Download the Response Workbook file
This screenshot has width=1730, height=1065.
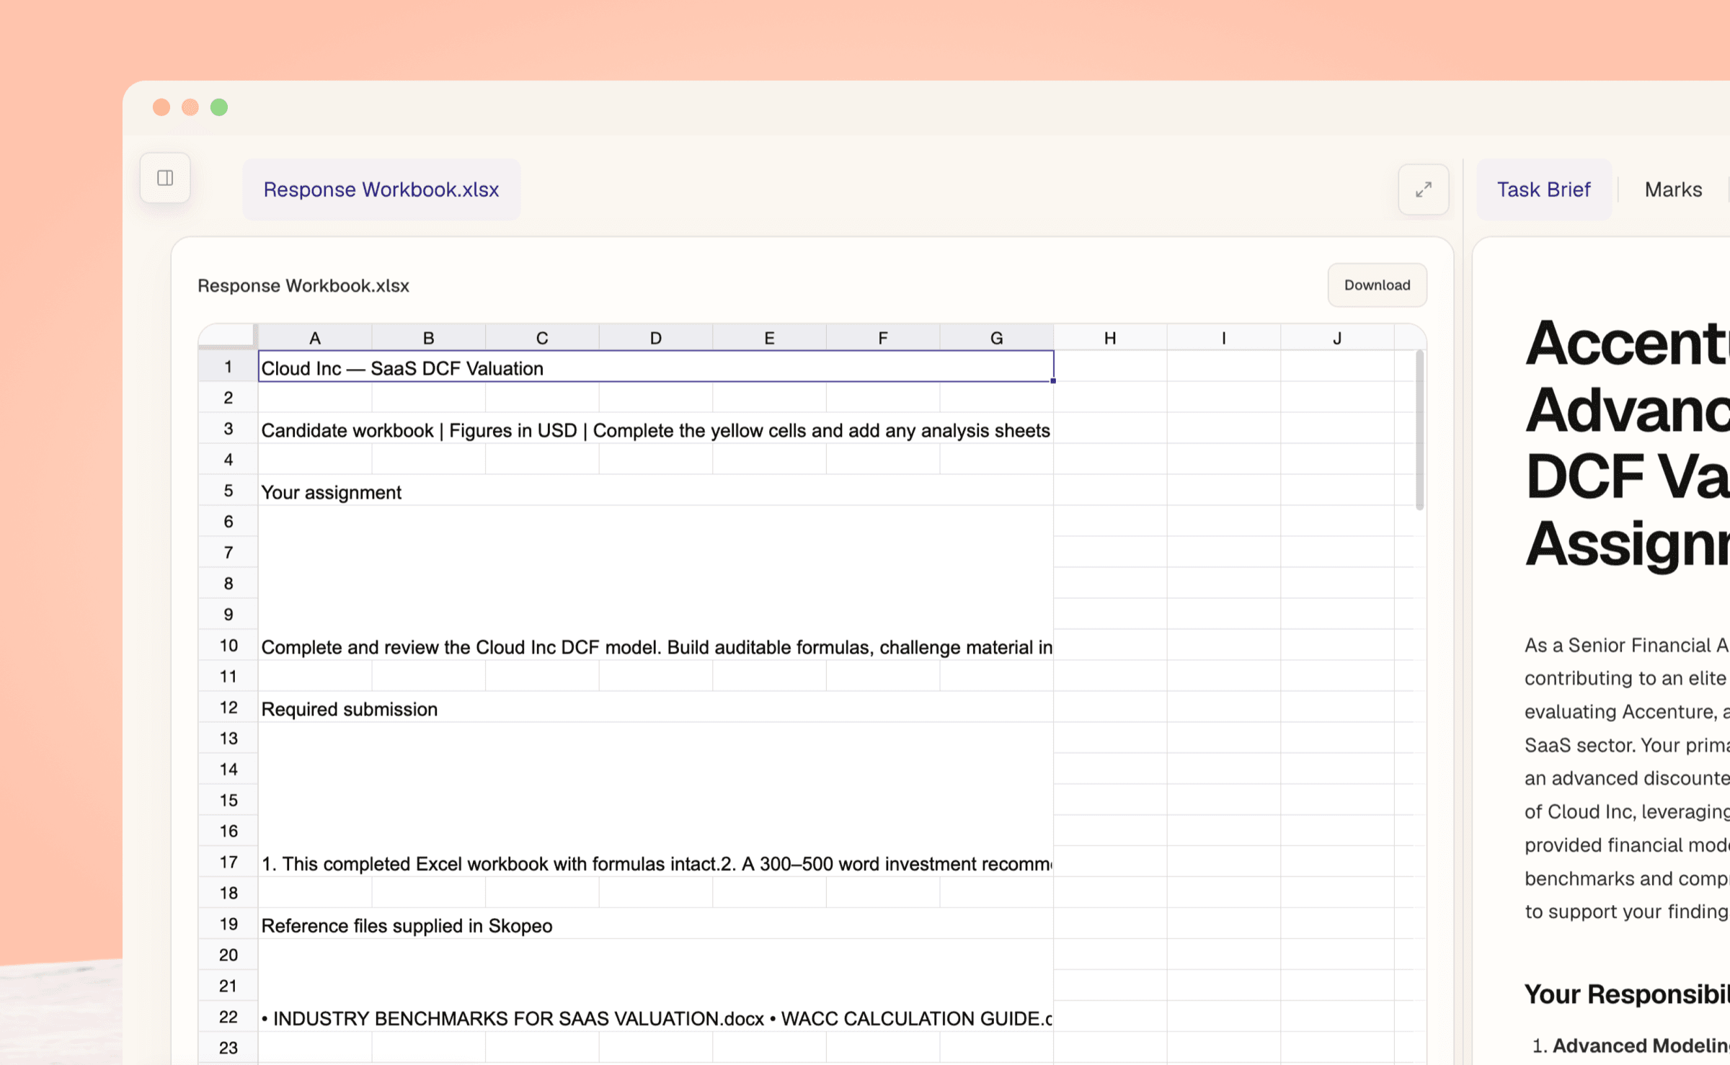click(1377, 285)
